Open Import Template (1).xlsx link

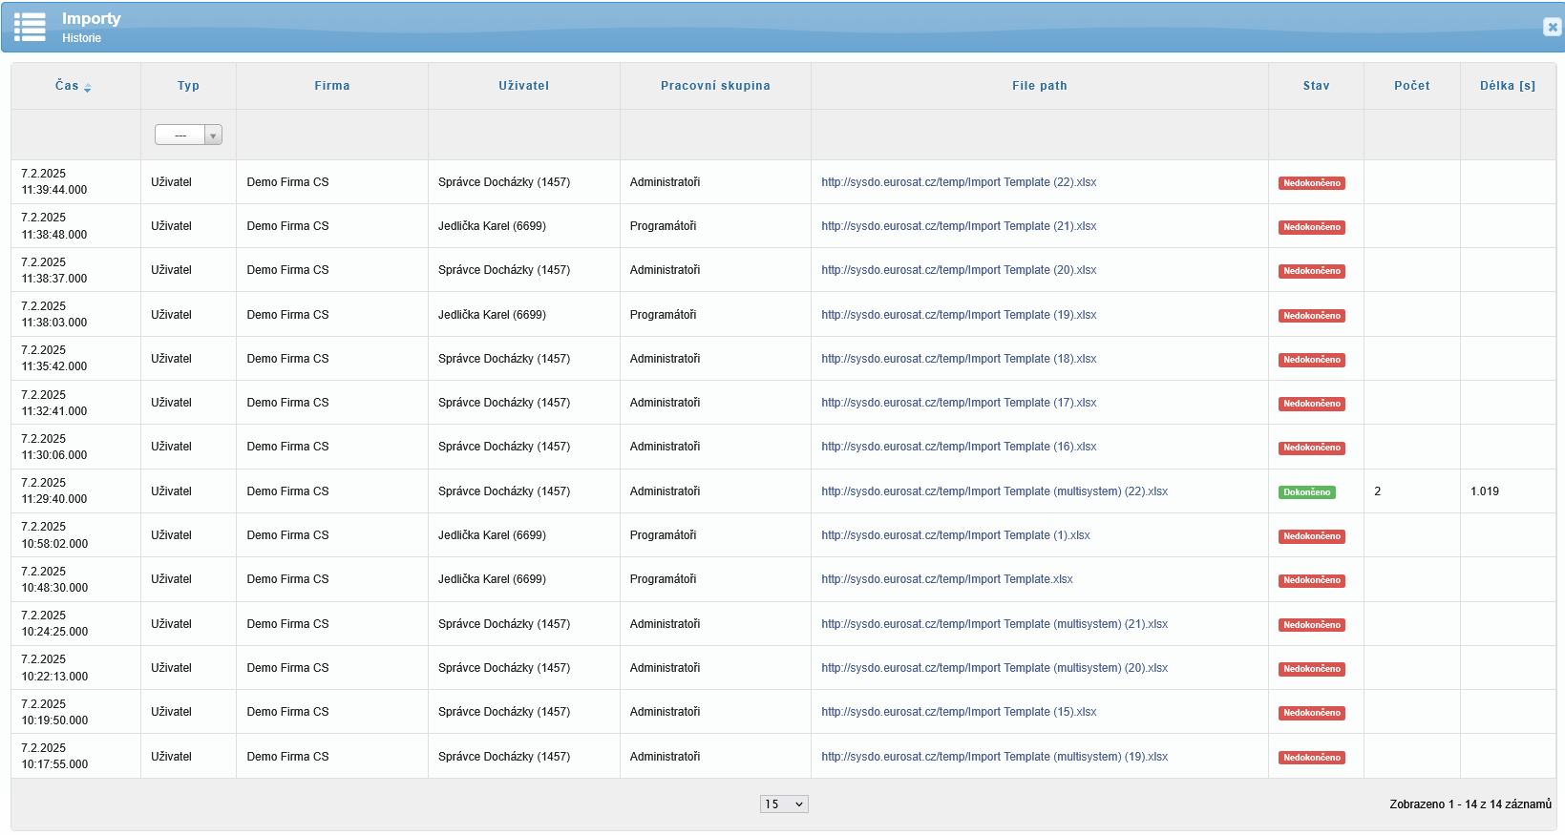pos(955,535)
